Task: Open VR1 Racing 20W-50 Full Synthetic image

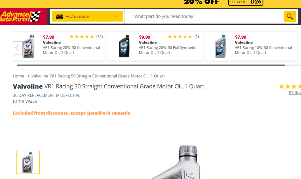Action: (x=124, y=46)
